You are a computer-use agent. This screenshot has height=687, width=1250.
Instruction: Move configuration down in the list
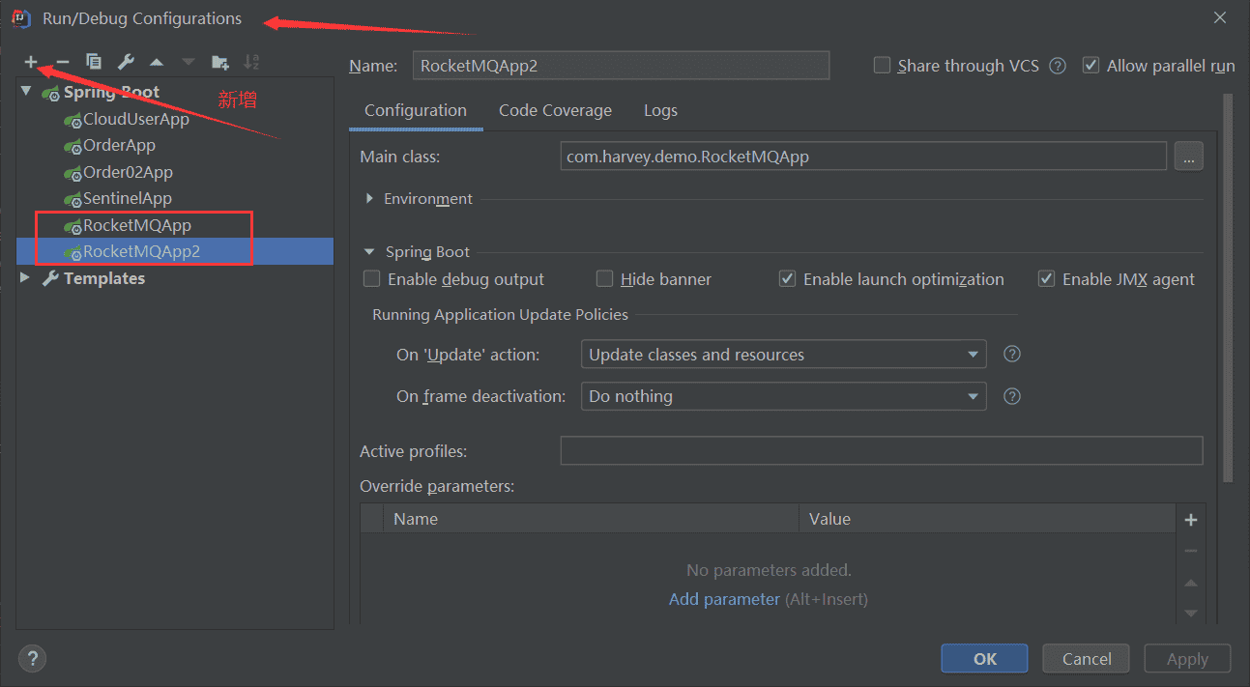pos(188,62)
